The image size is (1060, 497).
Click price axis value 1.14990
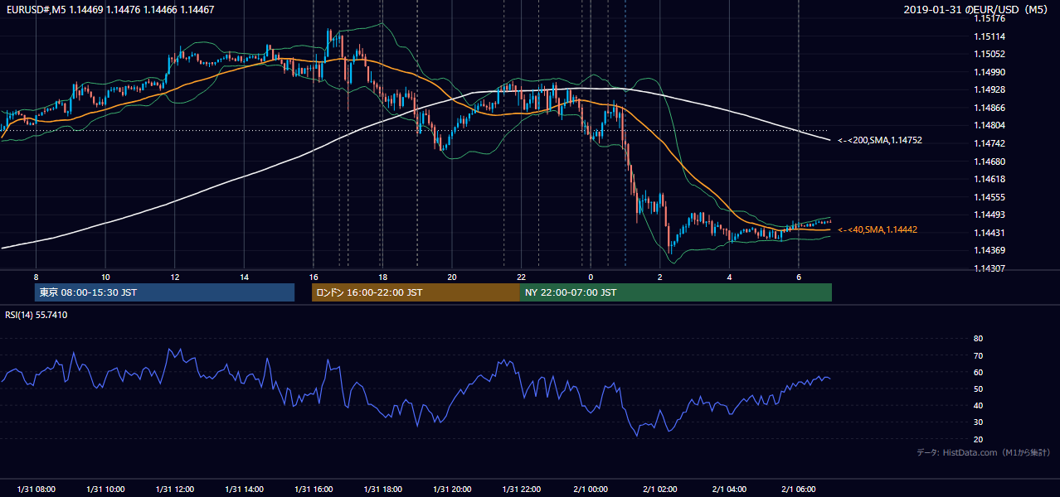click(989, 72)
